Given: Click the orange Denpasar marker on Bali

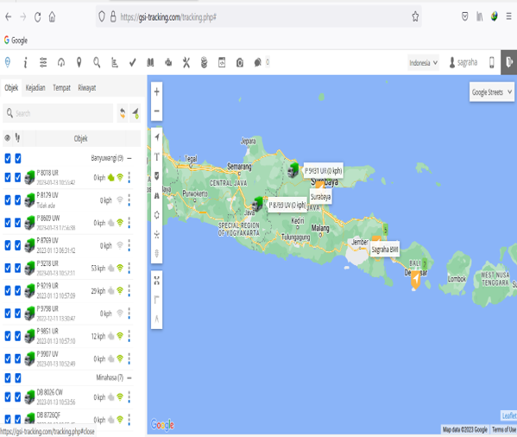Looking at the screenshot, I should click(x=415, y=281).
